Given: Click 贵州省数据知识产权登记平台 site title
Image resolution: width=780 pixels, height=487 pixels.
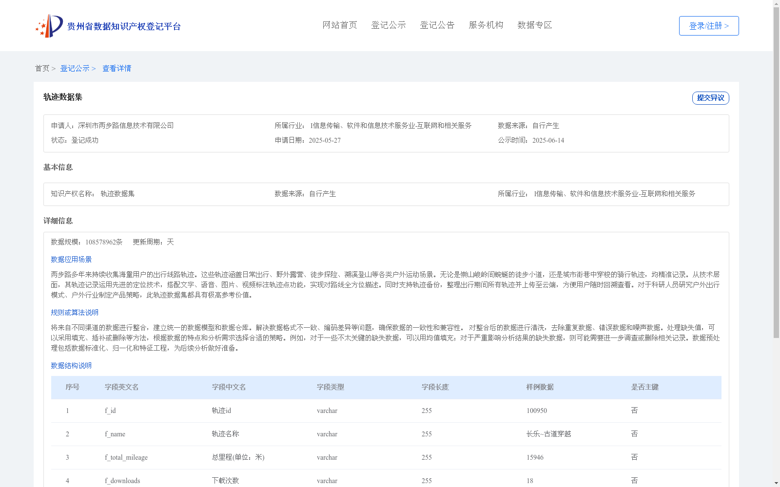Looking at the screenshot, I should click(124, 26).
